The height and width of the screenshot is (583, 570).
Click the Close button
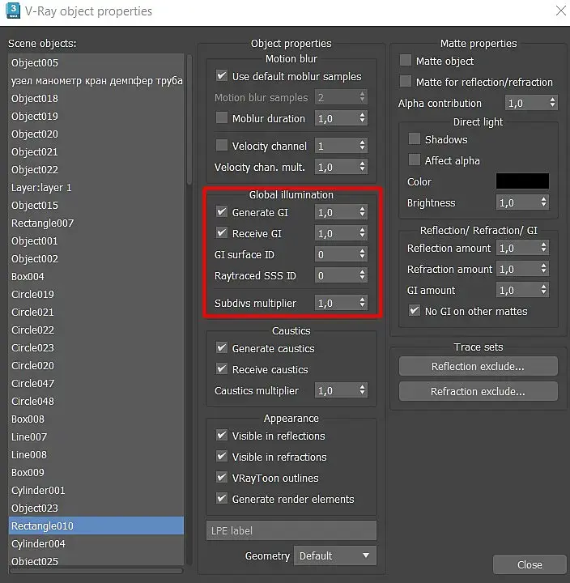click(530, 564)
